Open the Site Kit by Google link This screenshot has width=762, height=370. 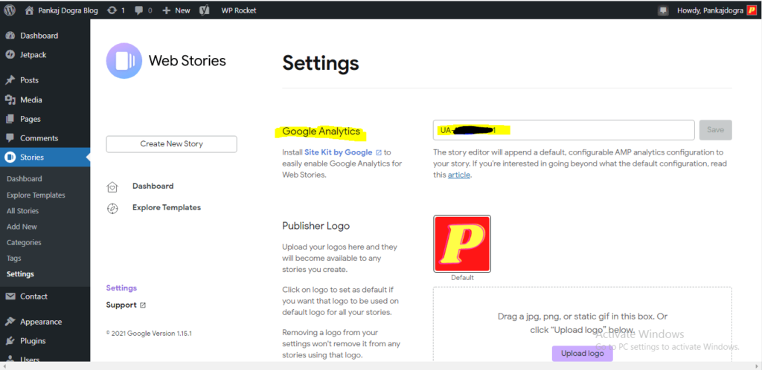(x=342, y=152)
